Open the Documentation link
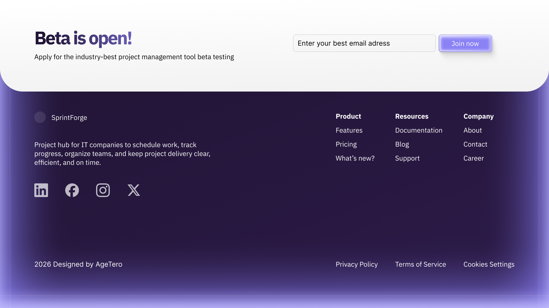 pyautogui.click(x=419, y=130)
